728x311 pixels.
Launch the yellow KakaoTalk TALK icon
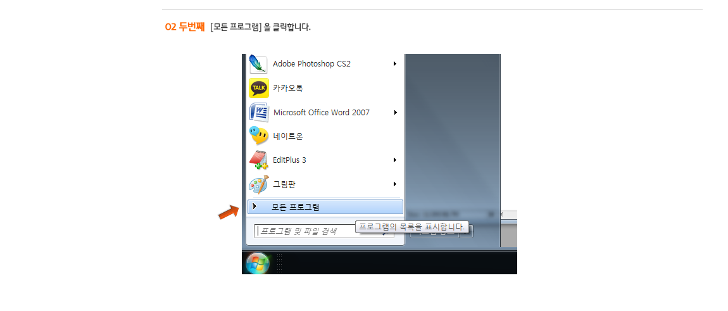(x=259, y=88)
